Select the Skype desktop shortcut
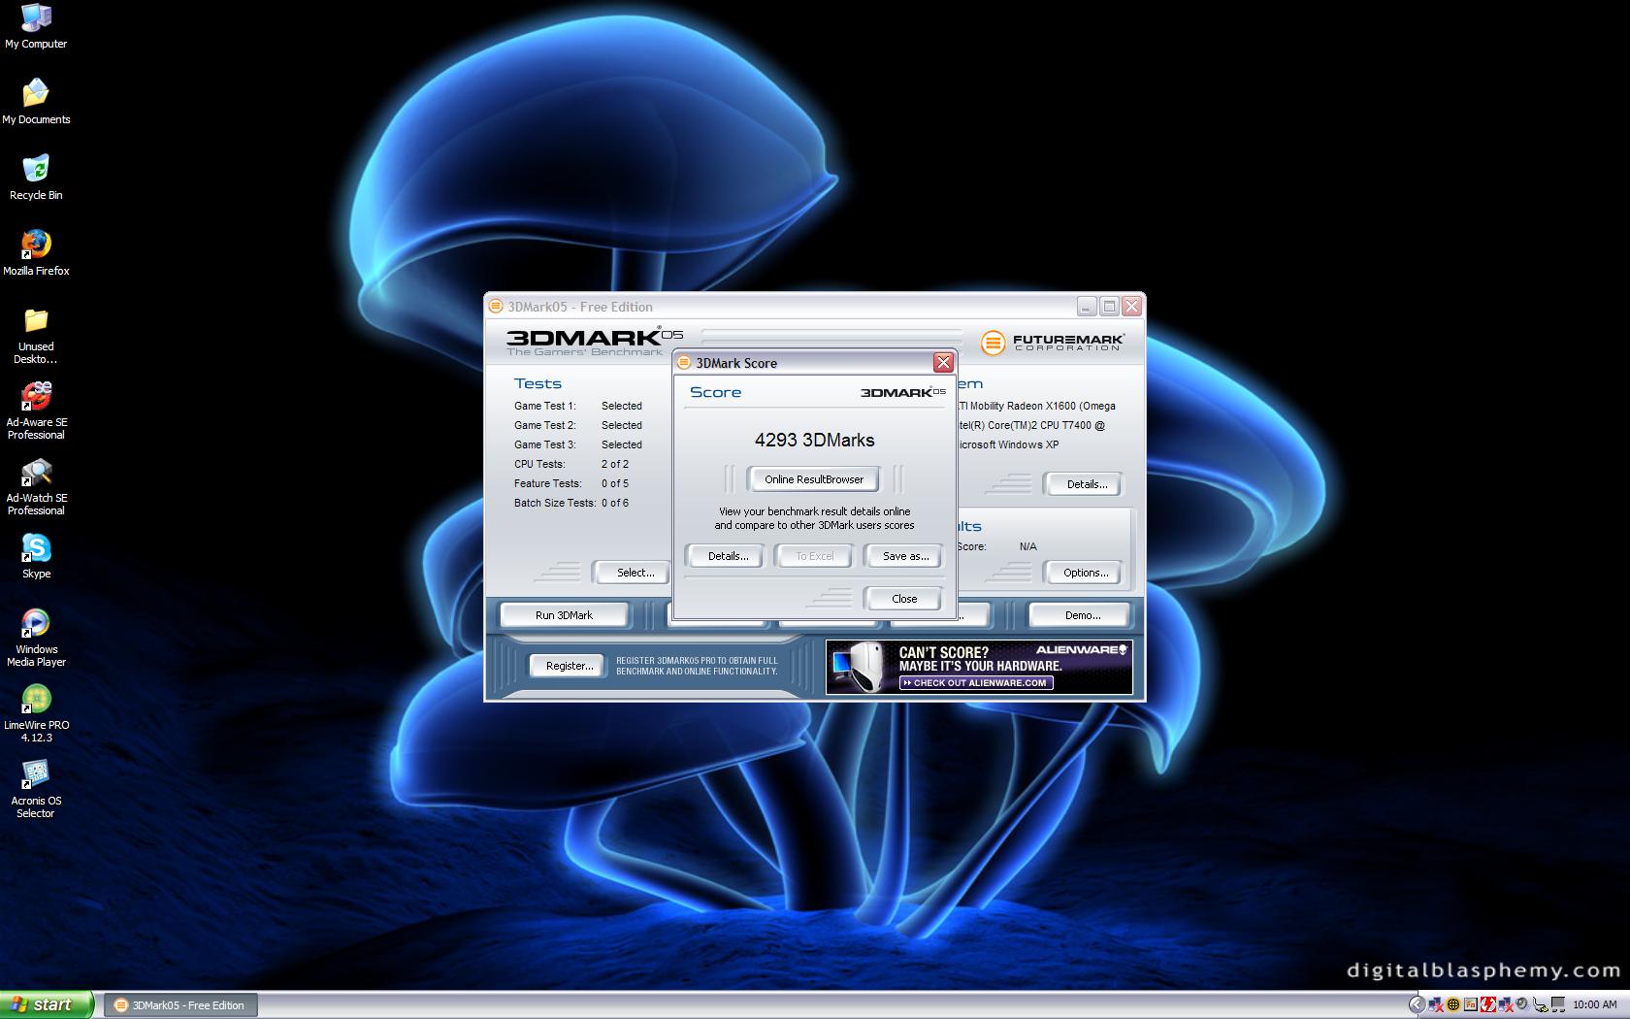Image resolution: width=1630 pixels, height=1019 pixels. coord(36,556)
